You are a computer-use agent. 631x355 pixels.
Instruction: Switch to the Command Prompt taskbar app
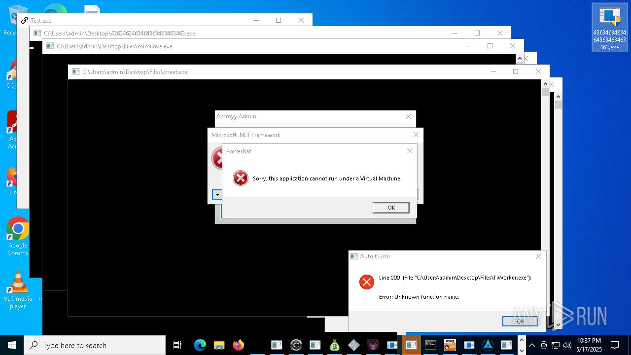click(430, 345)
